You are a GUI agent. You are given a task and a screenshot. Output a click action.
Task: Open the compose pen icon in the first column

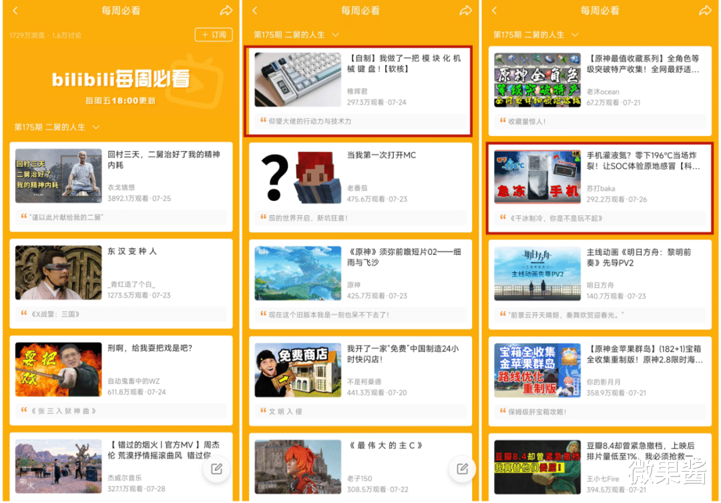[x=216, y=470]
